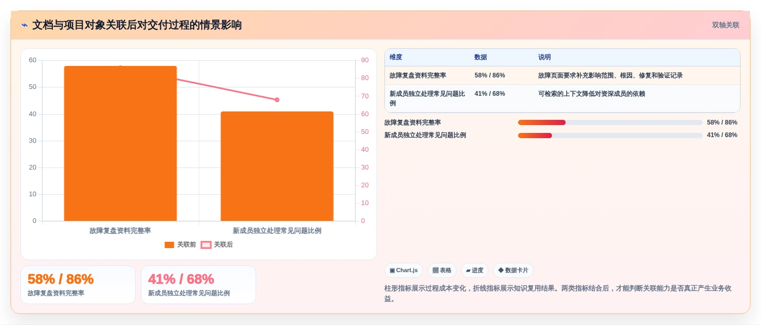Click the left axis value 60

point(32,60)
